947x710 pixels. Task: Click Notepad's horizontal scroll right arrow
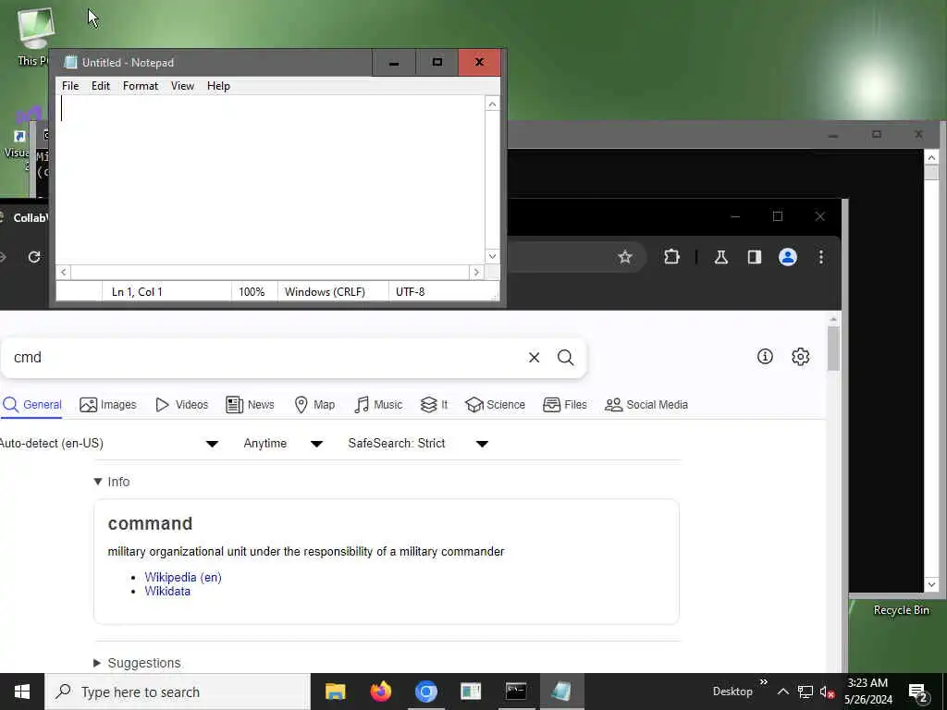coord(476,273)
